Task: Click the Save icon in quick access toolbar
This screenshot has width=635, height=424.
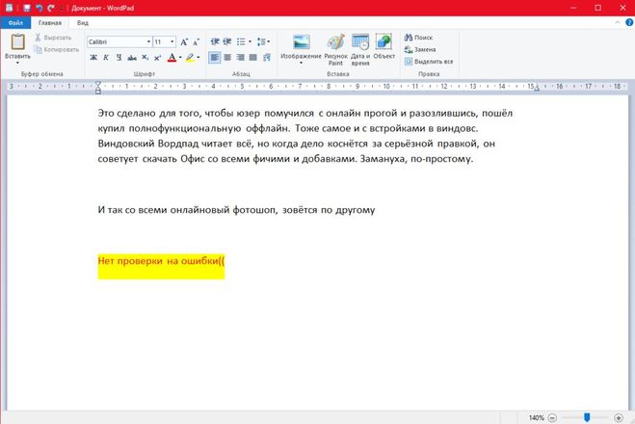Action: (x=27, y=7)
